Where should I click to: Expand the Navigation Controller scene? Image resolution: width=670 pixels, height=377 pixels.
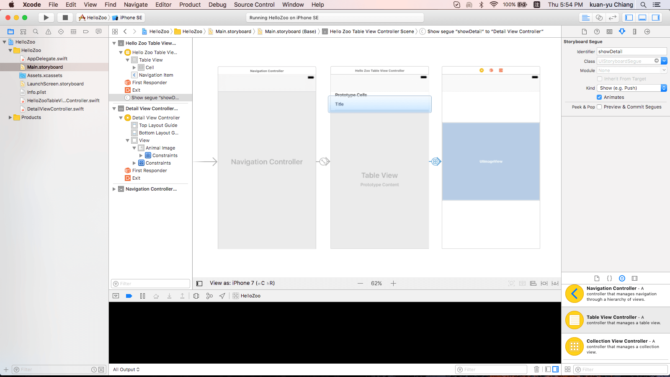click(114, 189)
